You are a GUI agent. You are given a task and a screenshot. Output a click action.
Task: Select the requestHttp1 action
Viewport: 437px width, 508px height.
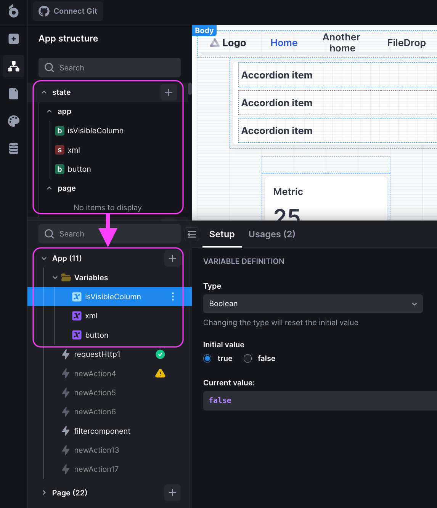click(x=97, y=354)
